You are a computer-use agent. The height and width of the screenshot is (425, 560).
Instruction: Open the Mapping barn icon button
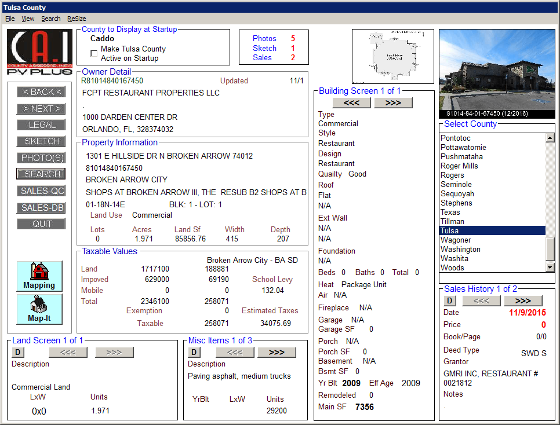39,276
